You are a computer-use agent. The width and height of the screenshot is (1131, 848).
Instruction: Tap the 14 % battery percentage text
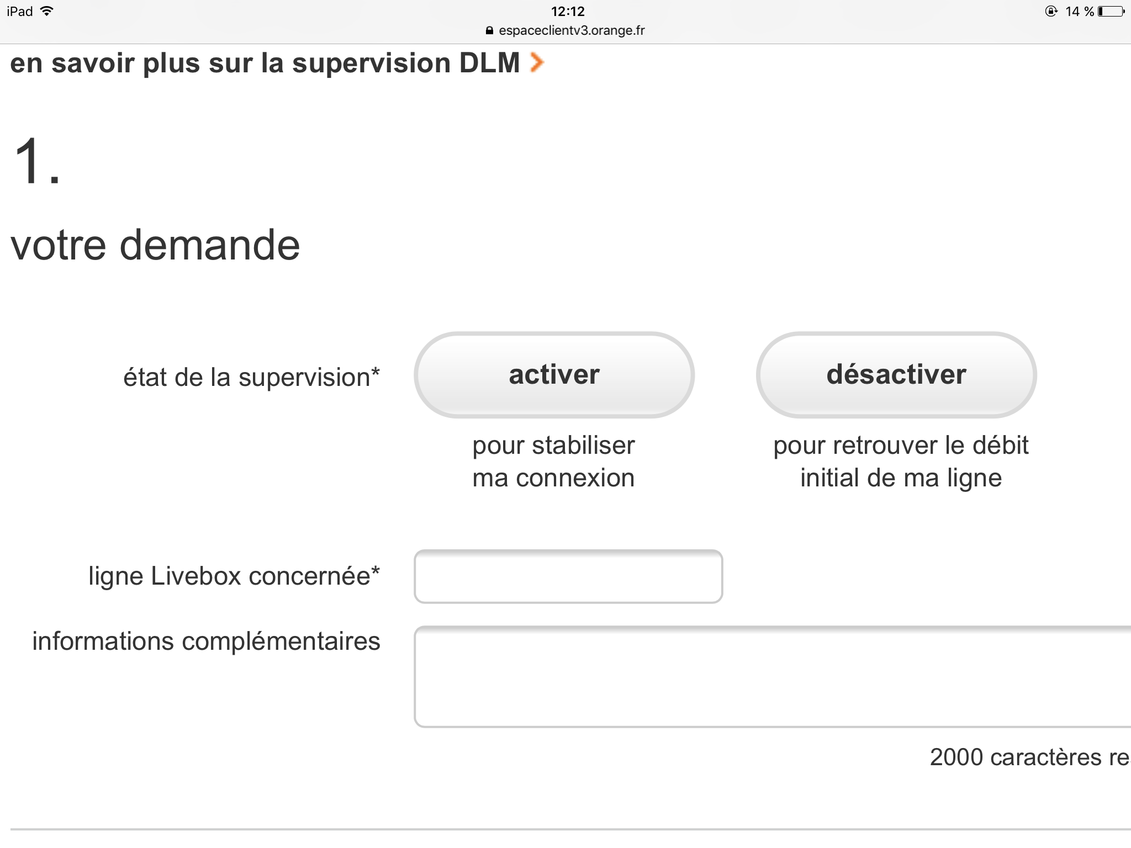pos(1079,12)
